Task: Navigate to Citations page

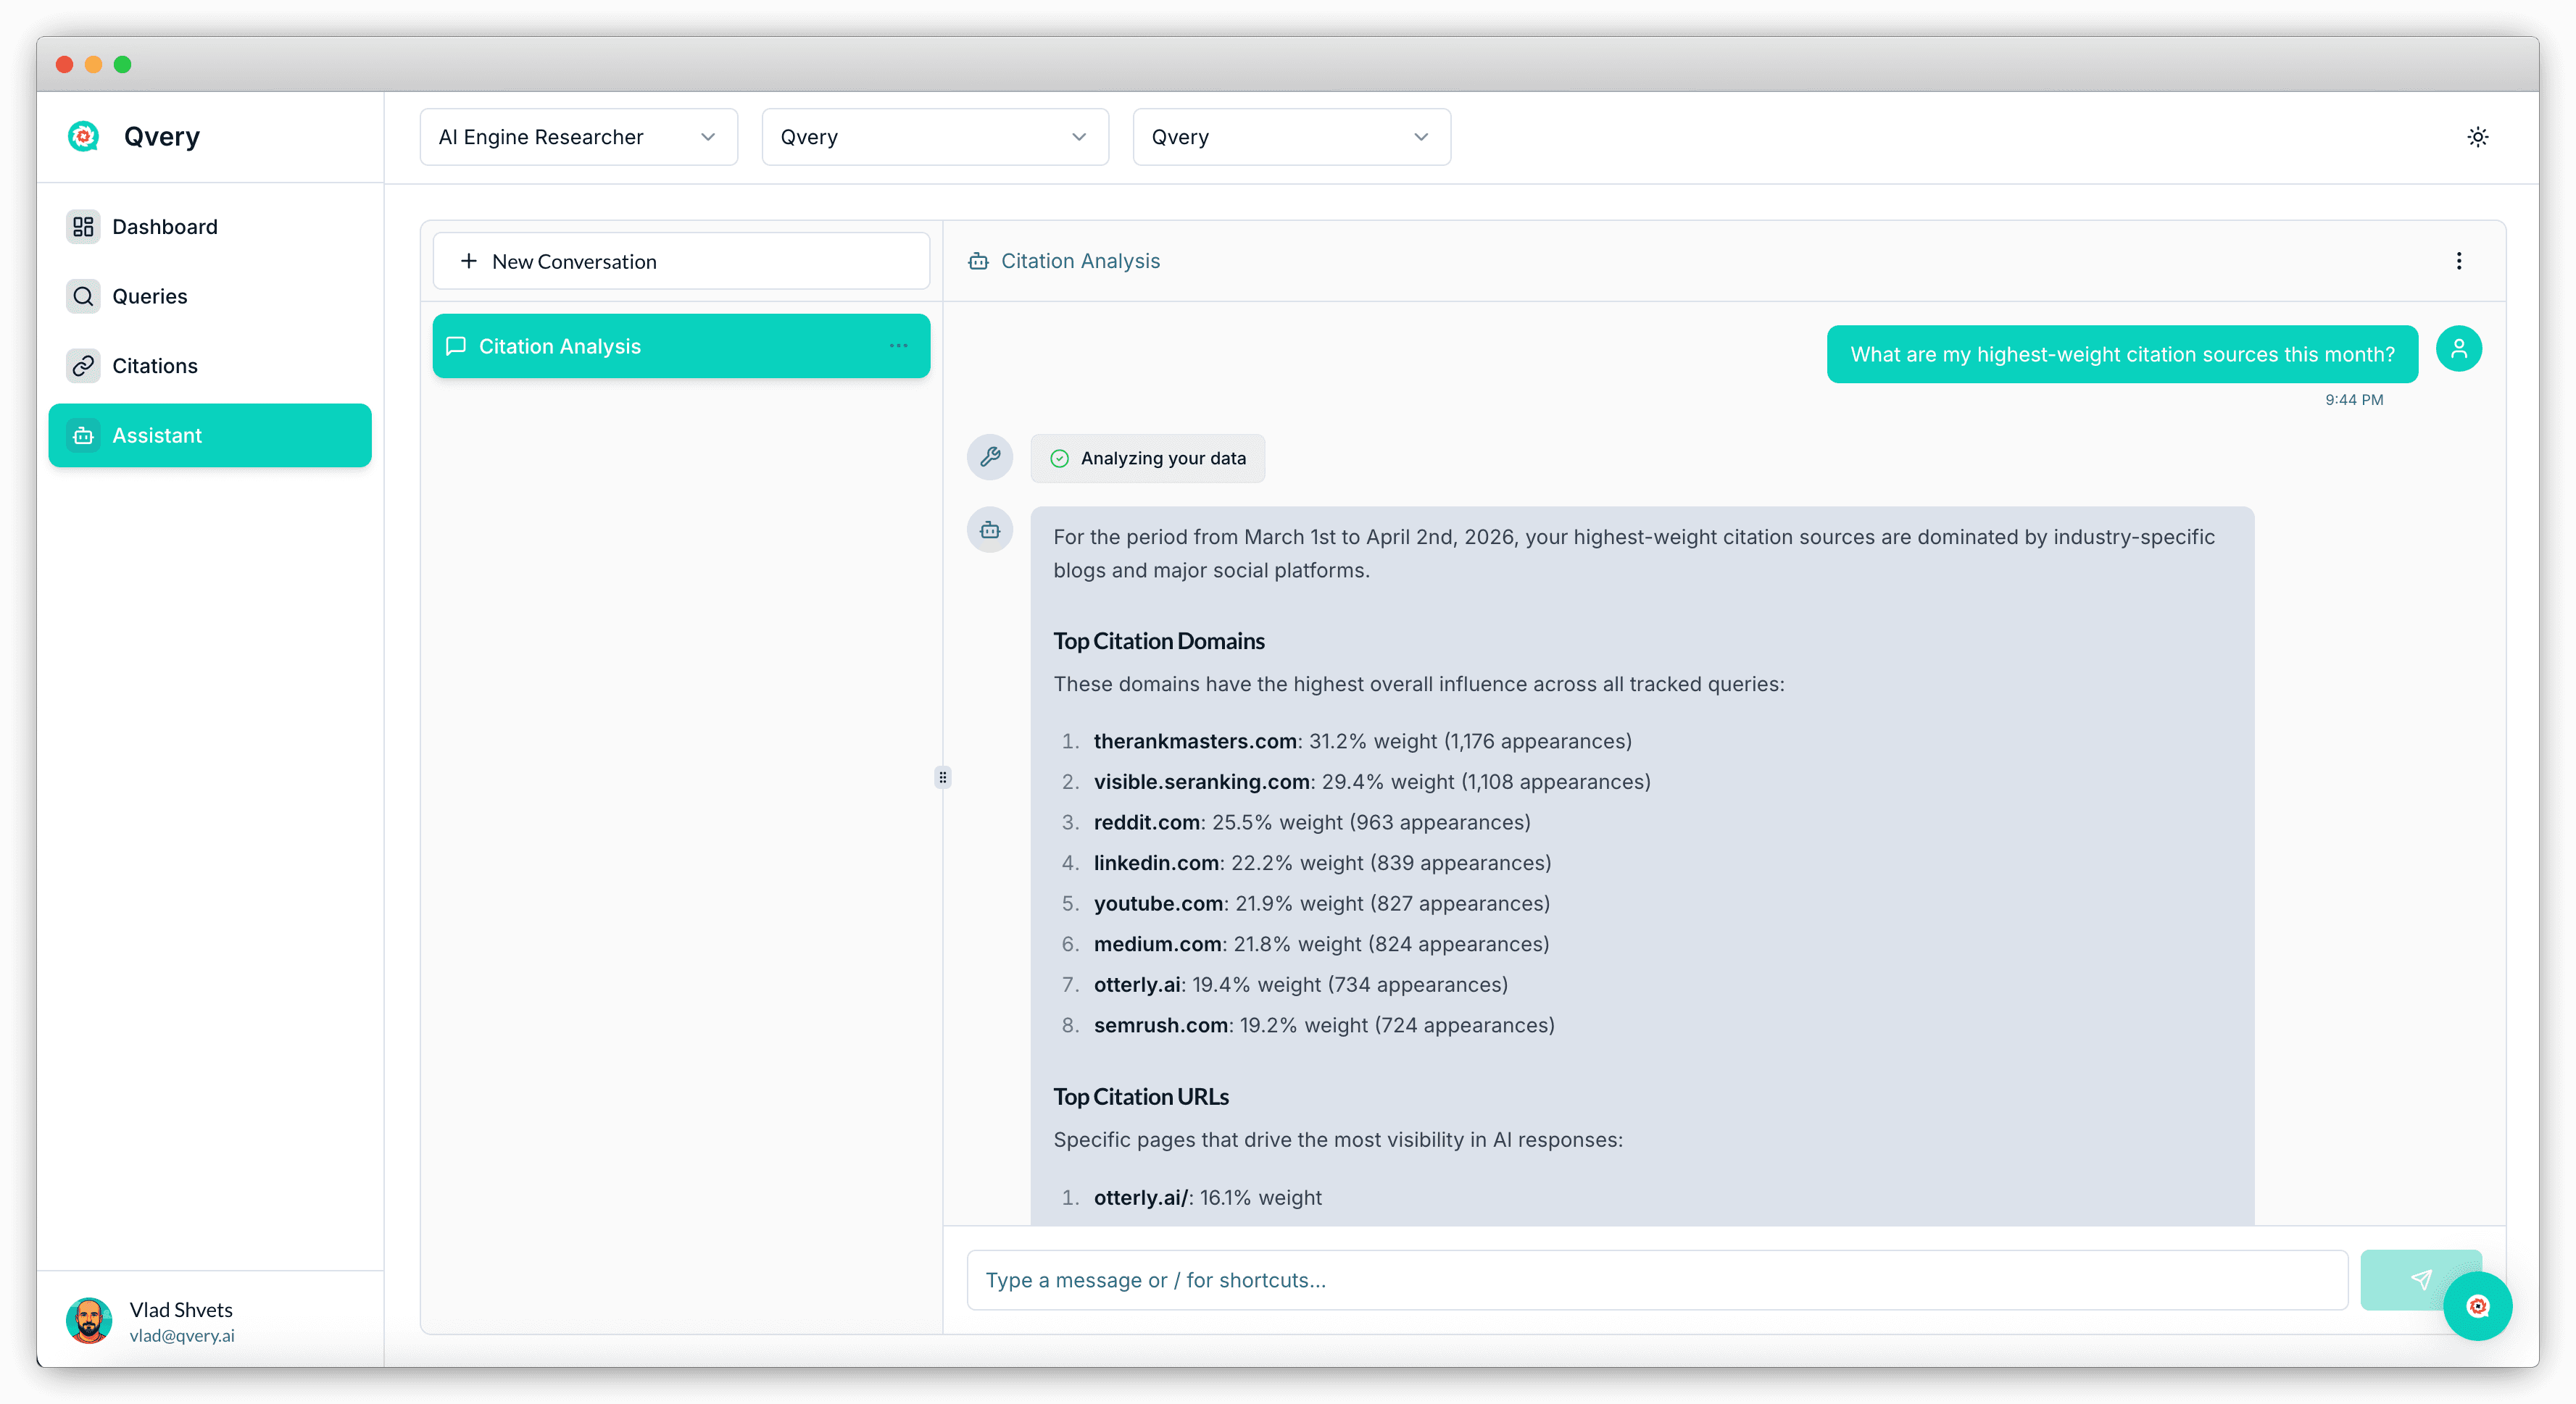Action: (x=155, y=366)
